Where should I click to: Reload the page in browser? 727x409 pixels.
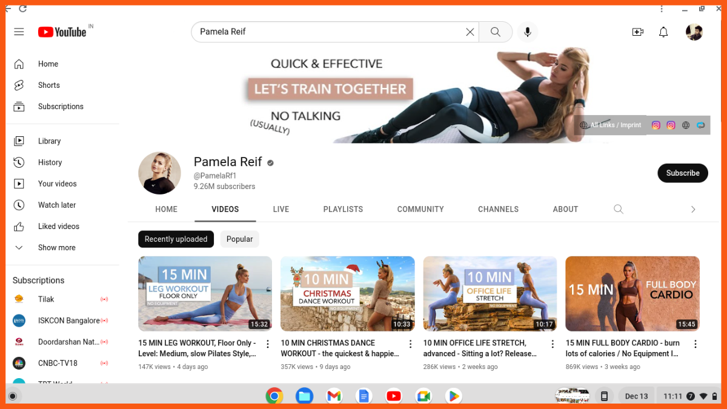[22, 9]
